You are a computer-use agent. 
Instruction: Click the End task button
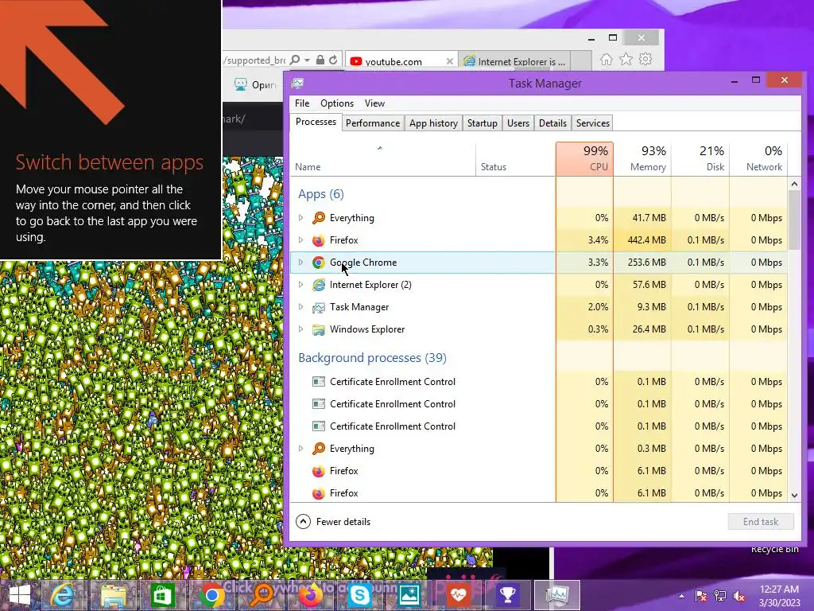tap(761, 522)
